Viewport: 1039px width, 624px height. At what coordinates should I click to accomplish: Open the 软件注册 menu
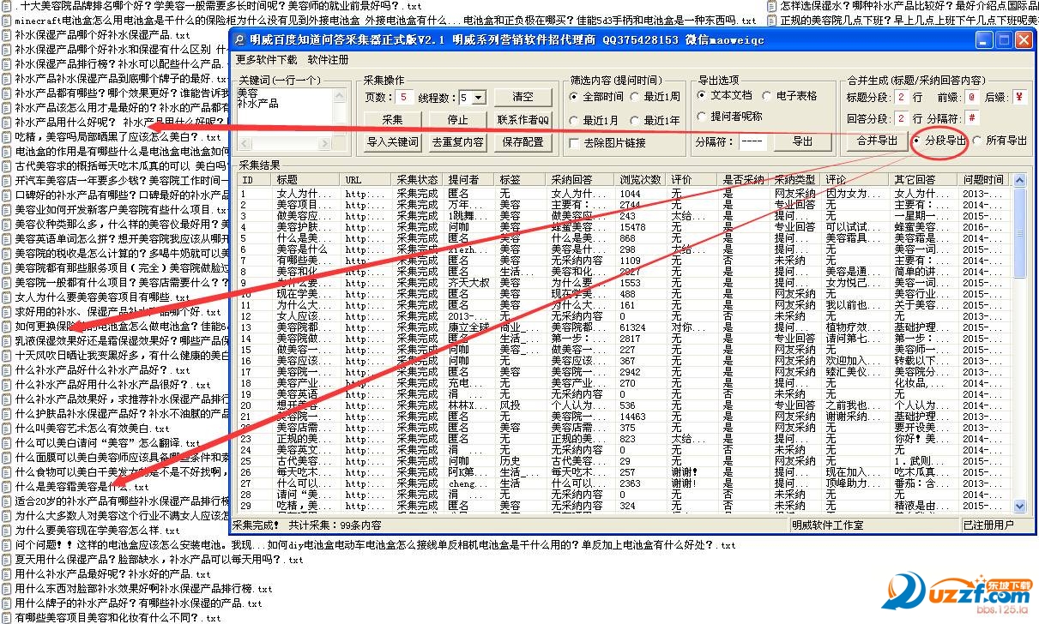click(x=329, y=60)
